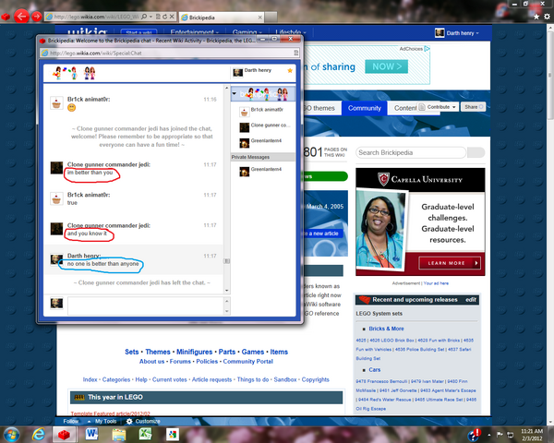Click Article requests link
The width and height of the screenshot is (554, 443).
[211, 379]
